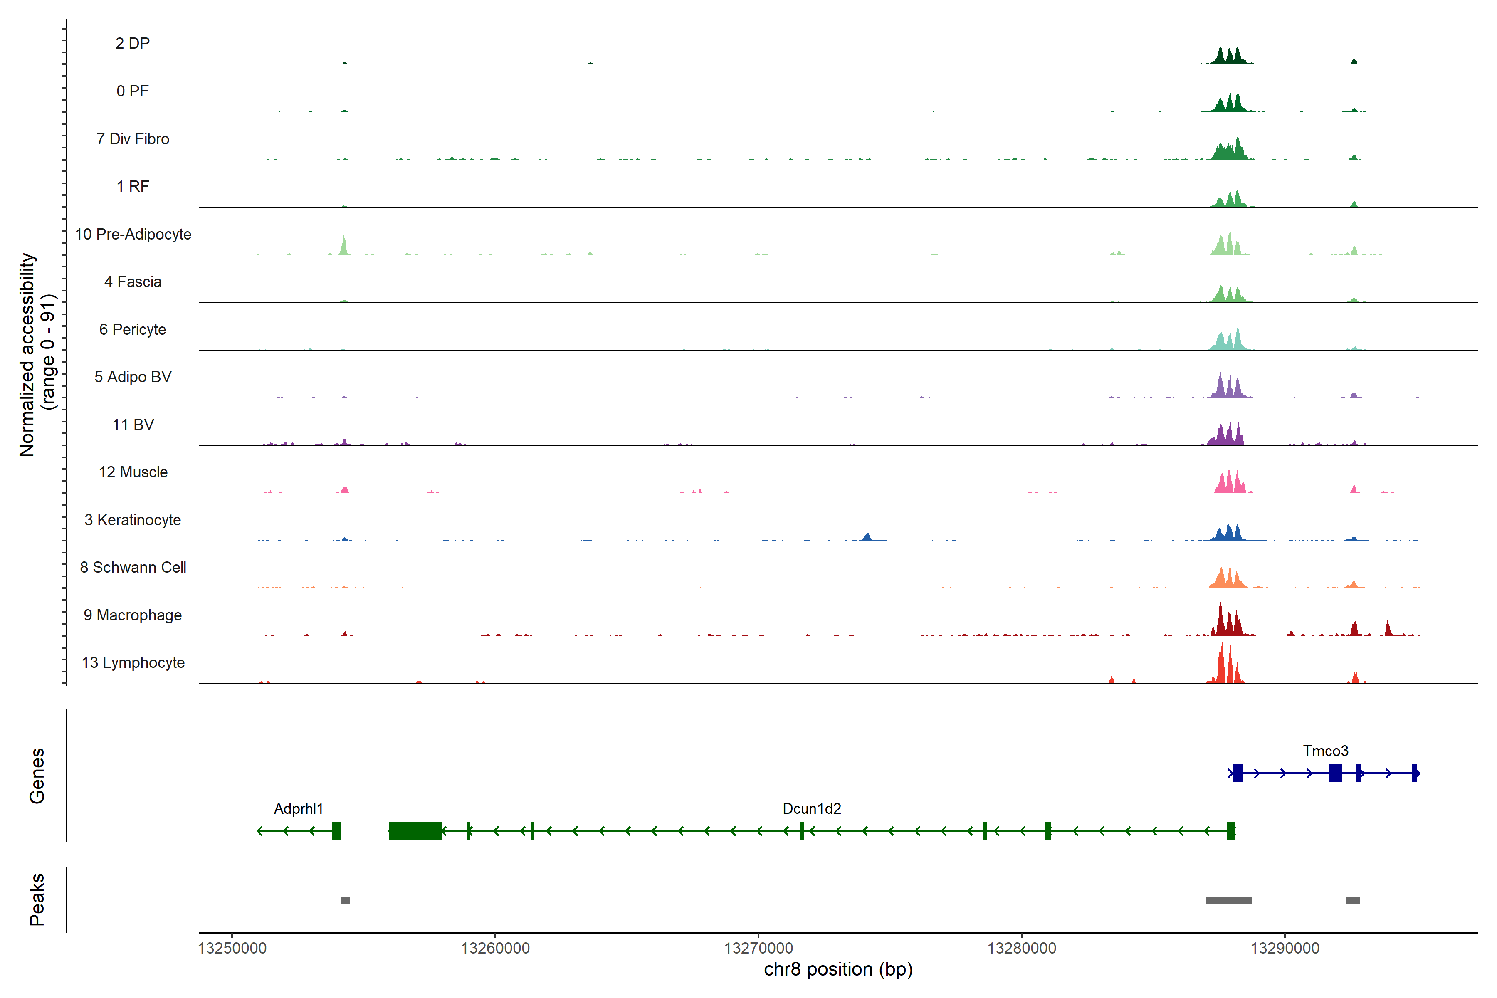Click the Adprhl1 green exon box
This screenshot has height=998, width=1497.
(337, 830)
